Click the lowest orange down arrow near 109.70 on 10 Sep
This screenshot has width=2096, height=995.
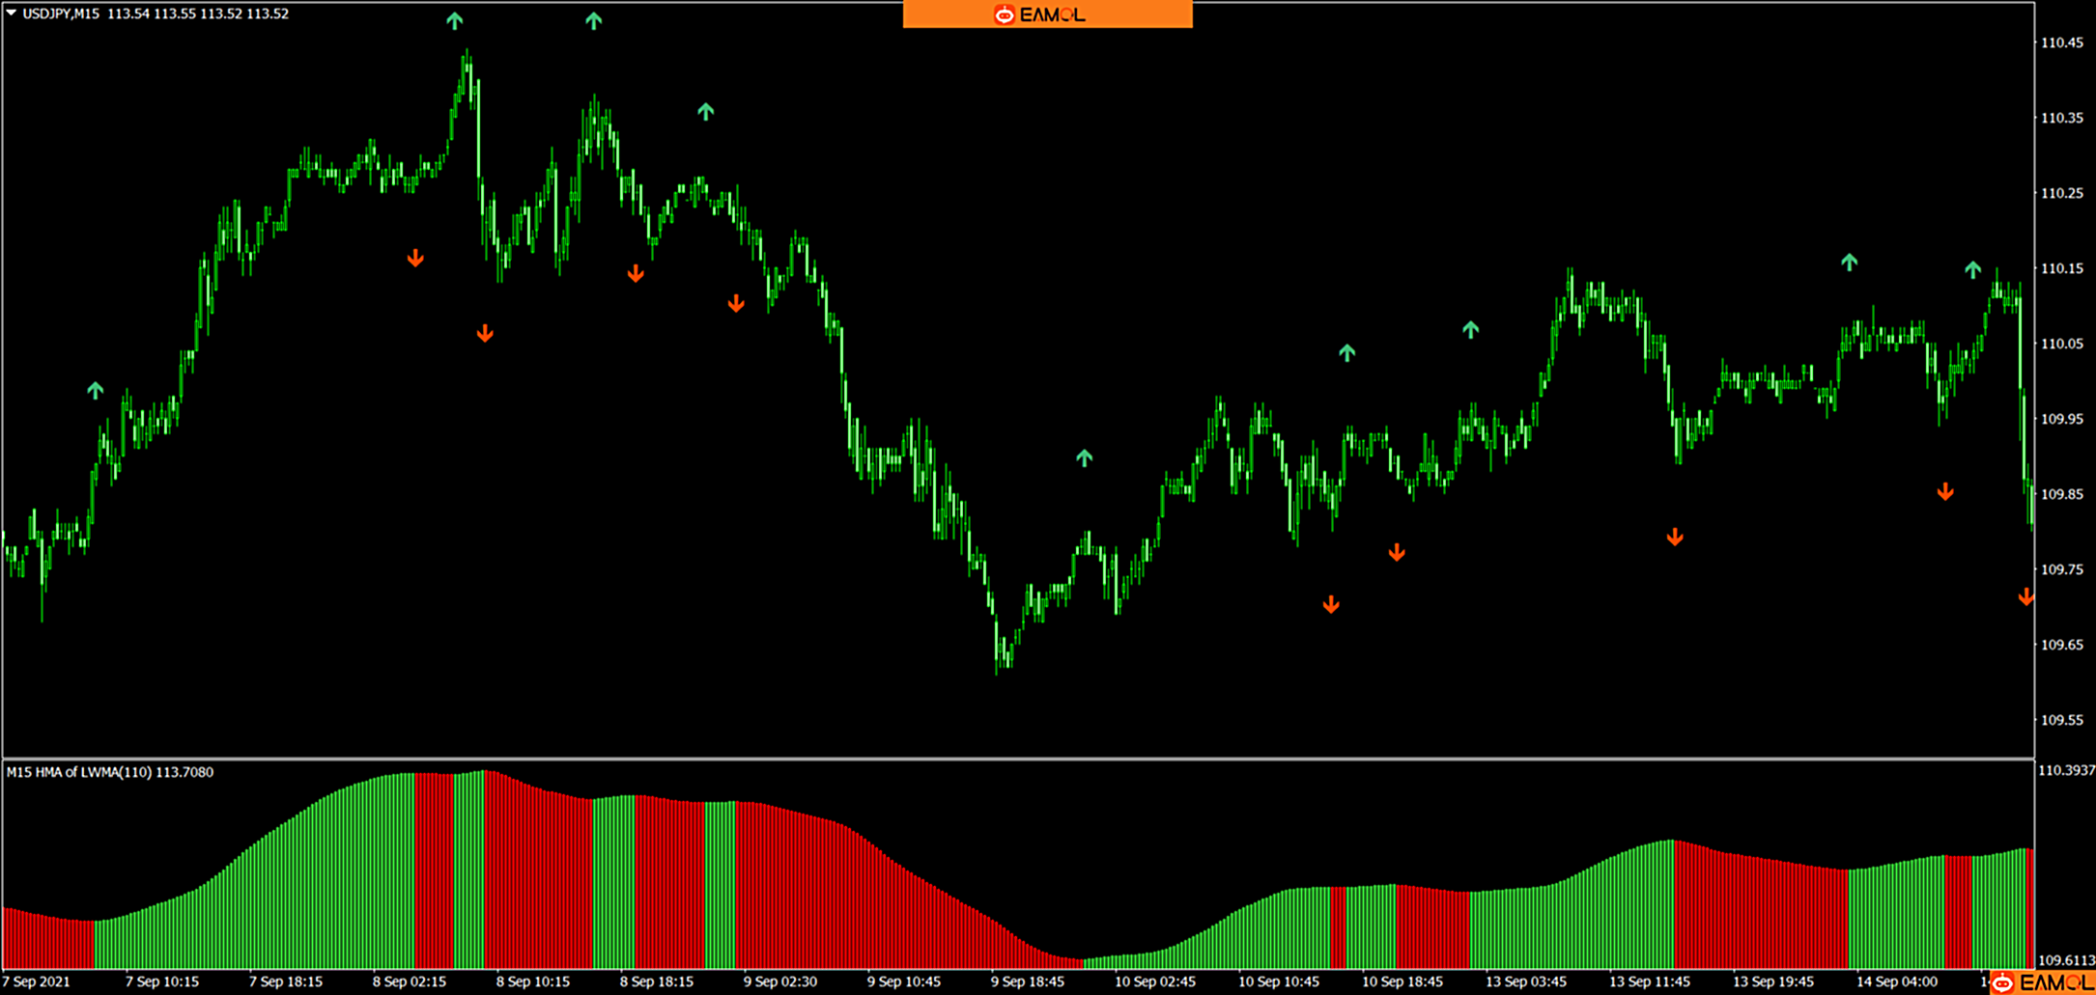[x=1331, y=605]
